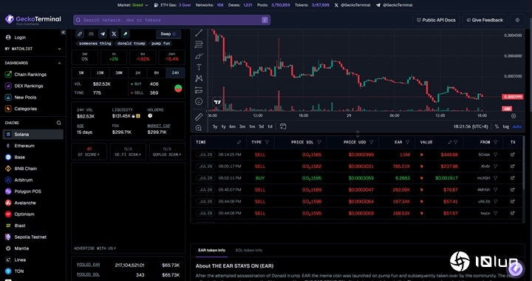This screenshot has height=281, width=532.
Task: Search chains with the magnifier icon
Action: click(58, 123)
